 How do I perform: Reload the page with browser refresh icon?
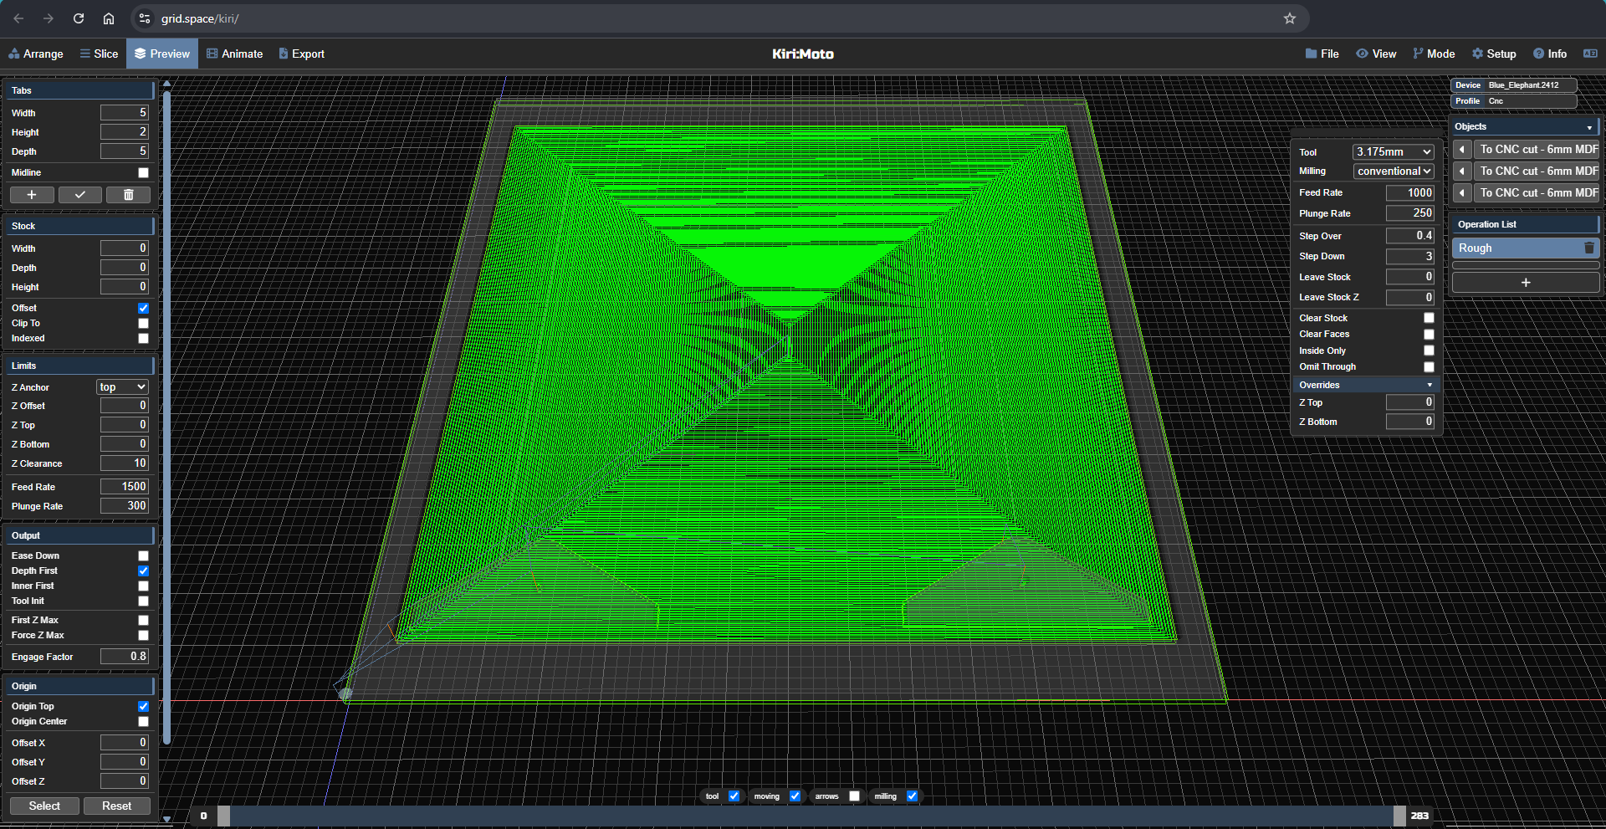tap(79, 18)
